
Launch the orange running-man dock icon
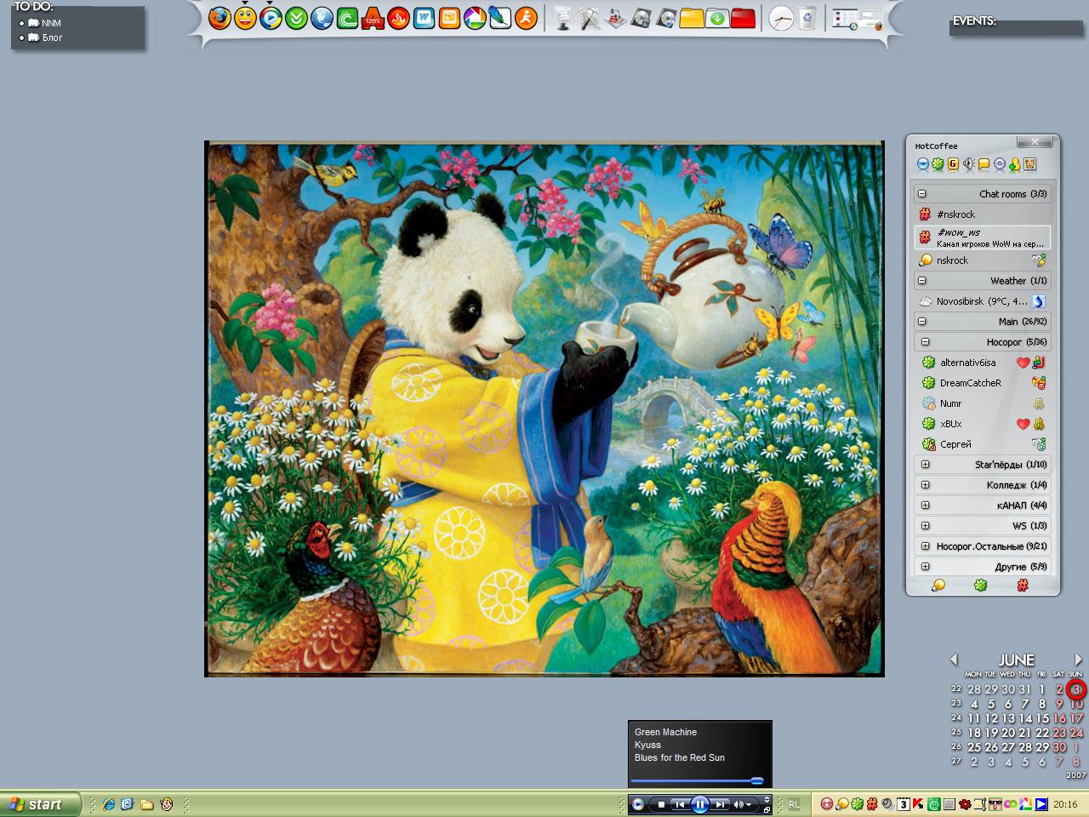pos(526,18)
